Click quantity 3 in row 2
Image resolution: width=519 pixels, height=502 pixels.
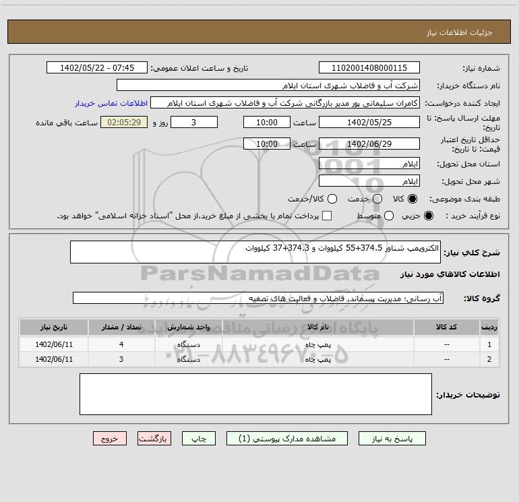tap(121, 359)
